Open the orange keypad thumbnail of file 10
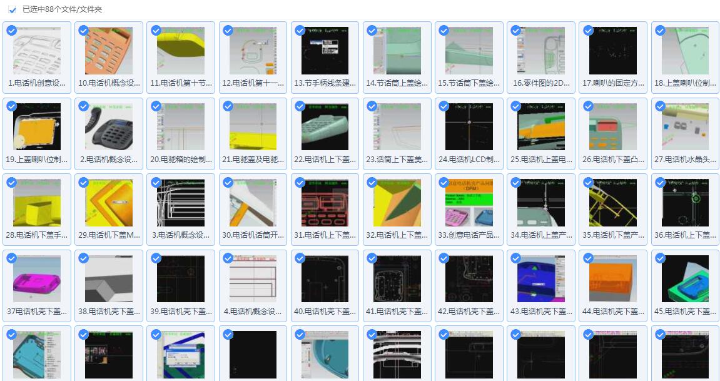720x381 pixels. 109,51
